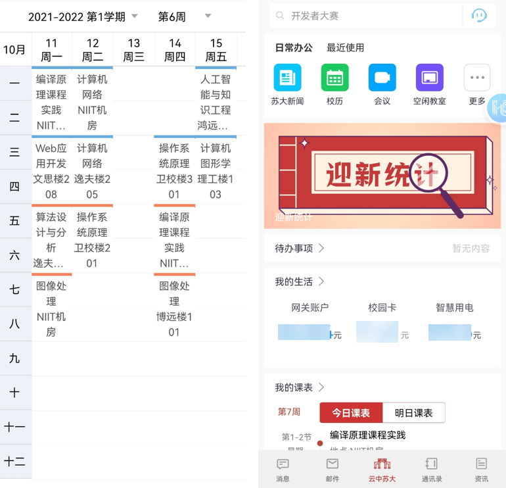The height and width of the screenshot is (488, 506).
Task: Select the 云中苏大 home tab icon
Action: pos(382,464)
